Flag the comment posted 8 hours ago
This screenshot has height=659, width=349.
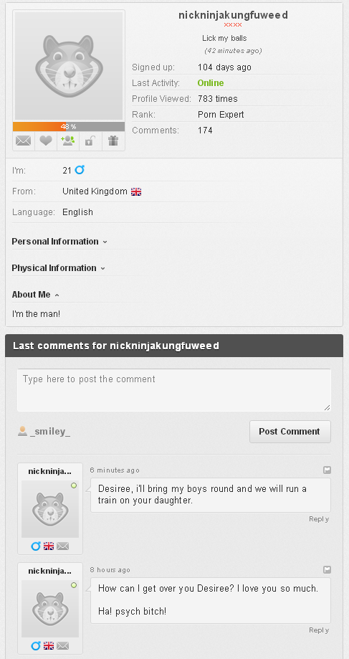tap(328, 569)
